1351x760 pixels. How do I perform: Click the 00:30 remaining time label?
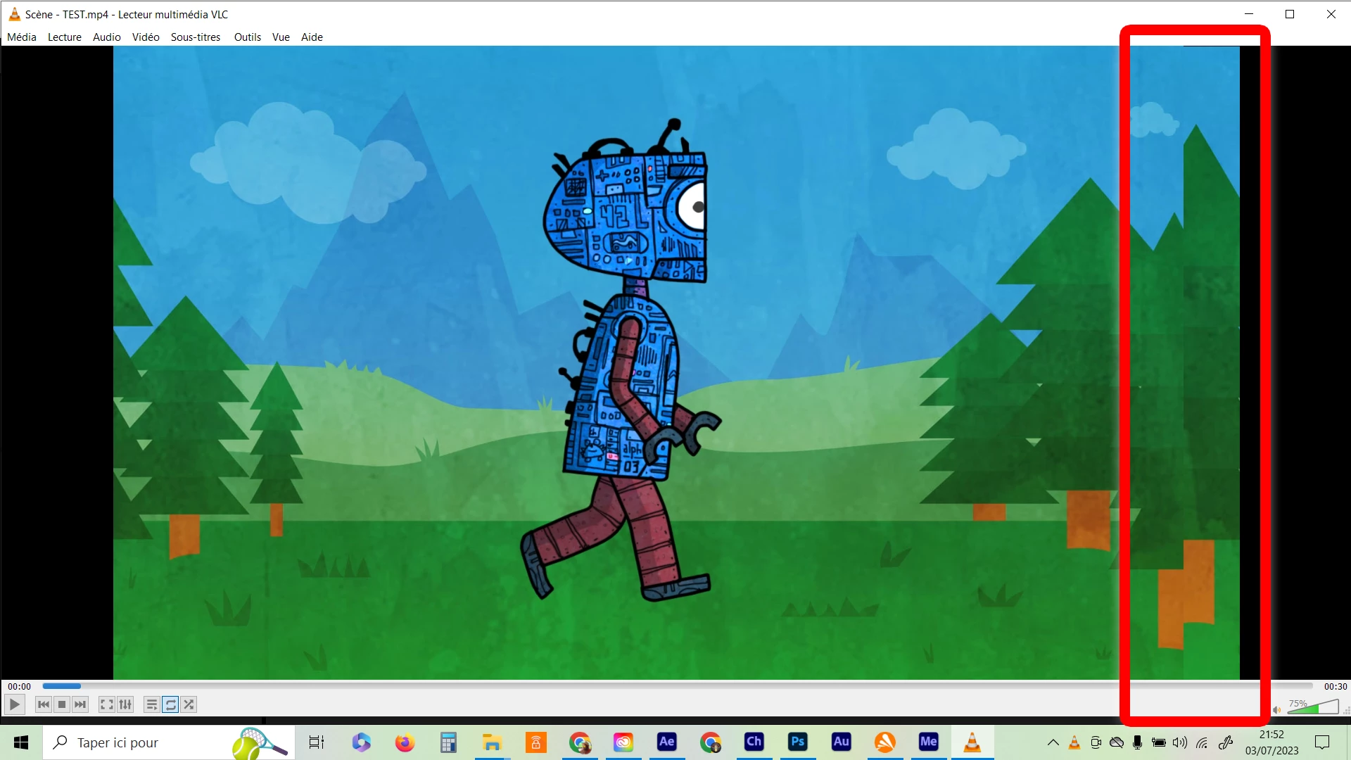(1335, 686)
